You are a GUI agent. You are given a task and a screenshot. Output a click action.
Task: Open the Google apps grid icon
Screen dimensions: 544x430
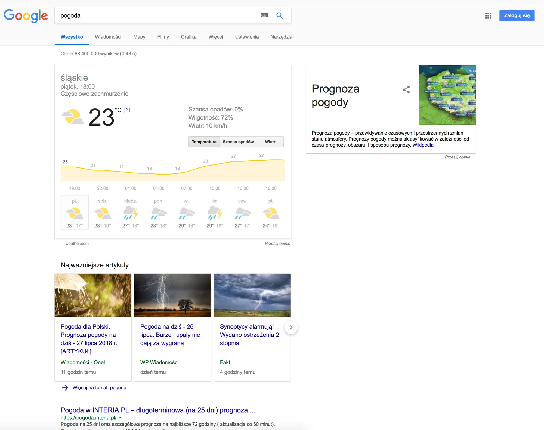tap(488, 16)
